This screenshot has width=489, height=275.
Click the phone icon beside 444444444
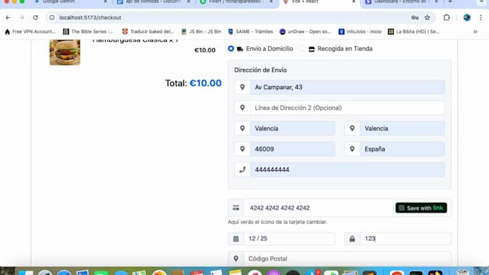(x=242, y=169)
